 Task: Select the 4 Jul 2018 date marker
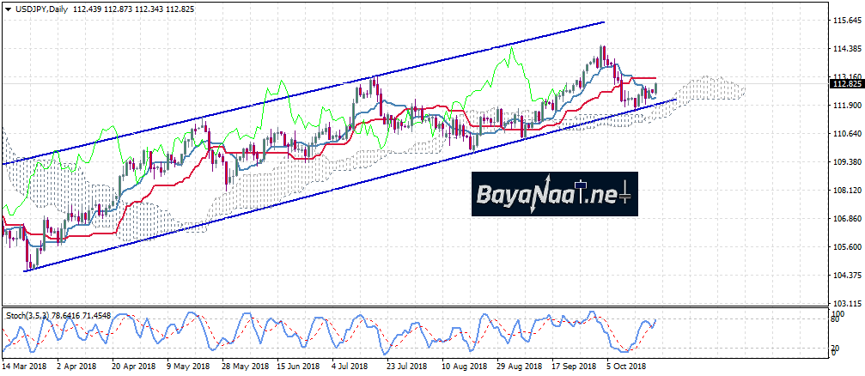pyautogui.click(x=350, y=367)
